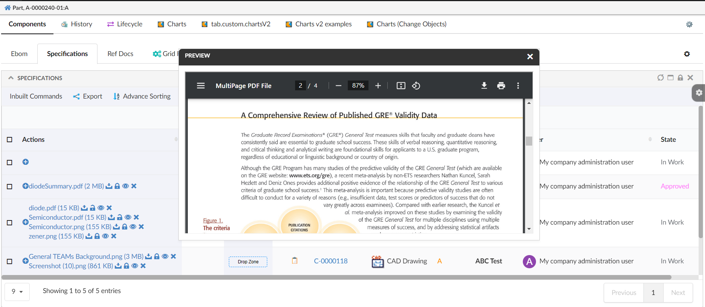The height and width of the screenshot is (307, 705).
Task: Open the C-0000118 link
Action: tap(330, 261)
